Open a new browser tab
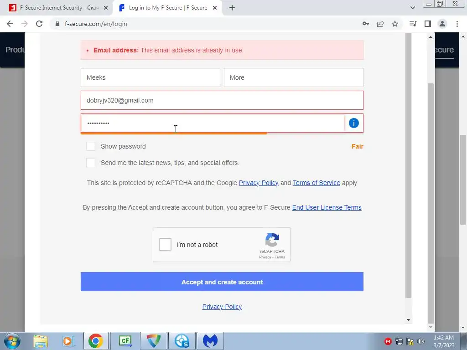This screenshot has height=350, width=467. 232,8
